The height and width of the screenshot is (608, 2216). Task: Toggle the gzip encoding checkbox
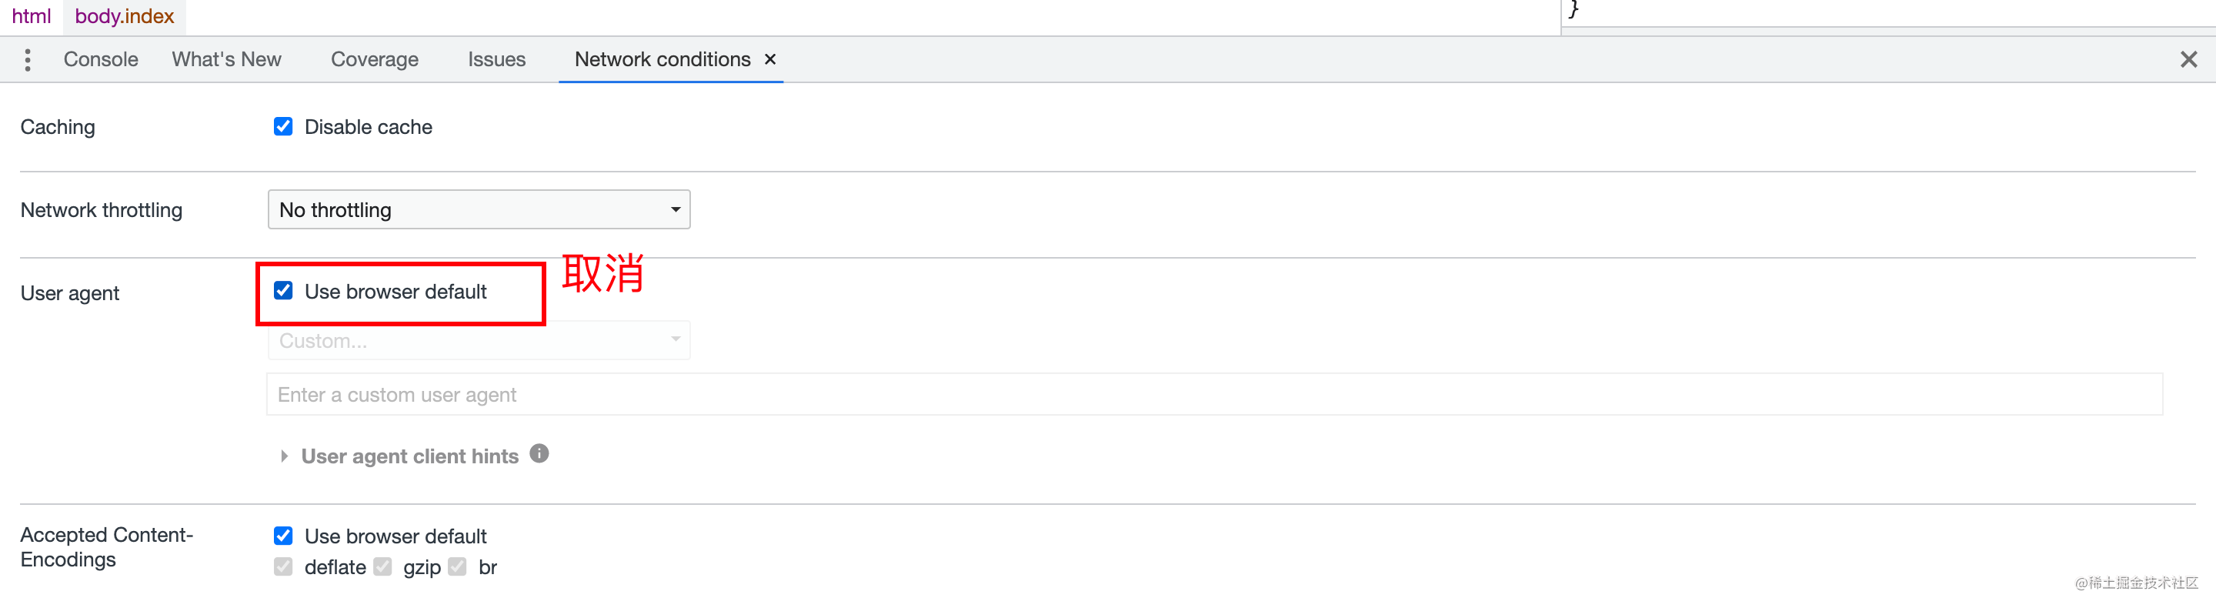(383, 566)
